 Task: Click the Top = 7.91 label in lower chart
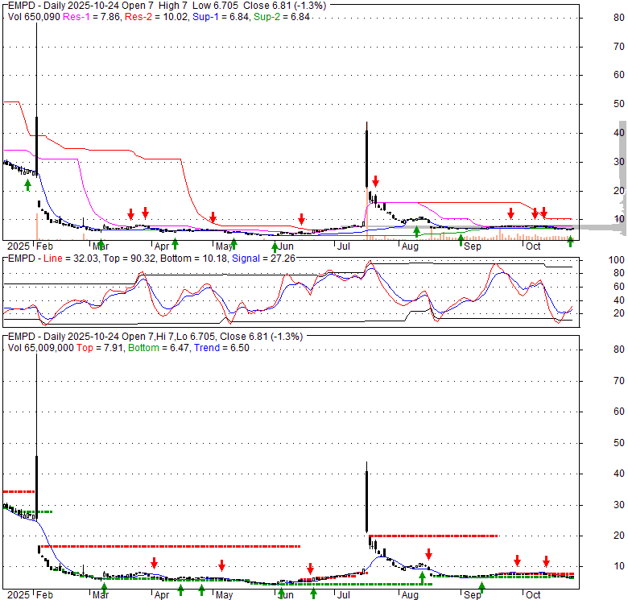[x=100, y=348]
